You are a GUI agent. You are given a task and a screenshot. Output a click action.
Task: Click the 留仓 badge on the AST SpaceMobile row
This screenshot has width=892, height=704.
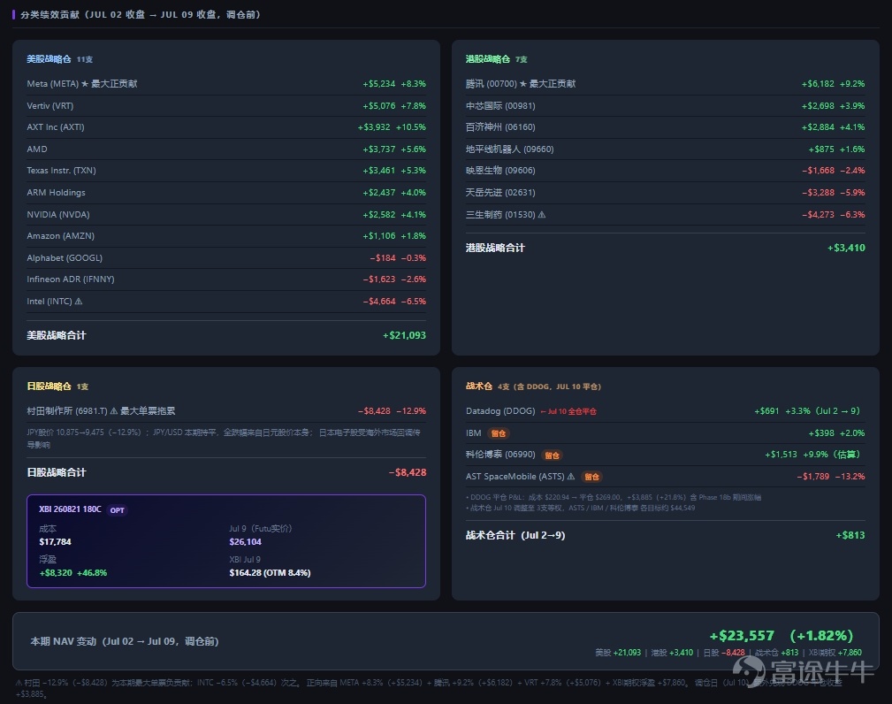tap(591, 477)
